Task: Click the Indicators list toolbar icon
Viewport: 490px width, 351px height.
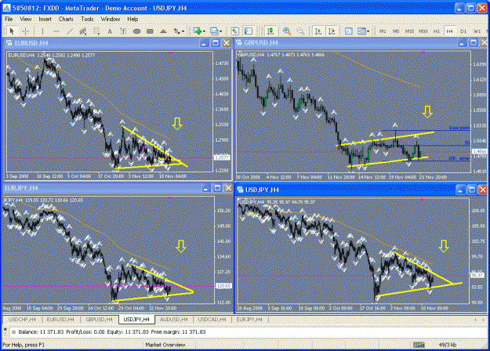Action: click(x=348, y=31)
